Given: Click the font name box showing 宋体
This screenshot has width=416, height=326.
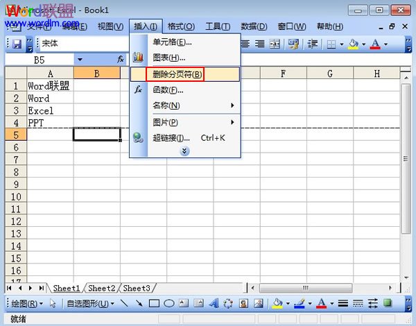Looking at the screenshot, I should (85, 44).
